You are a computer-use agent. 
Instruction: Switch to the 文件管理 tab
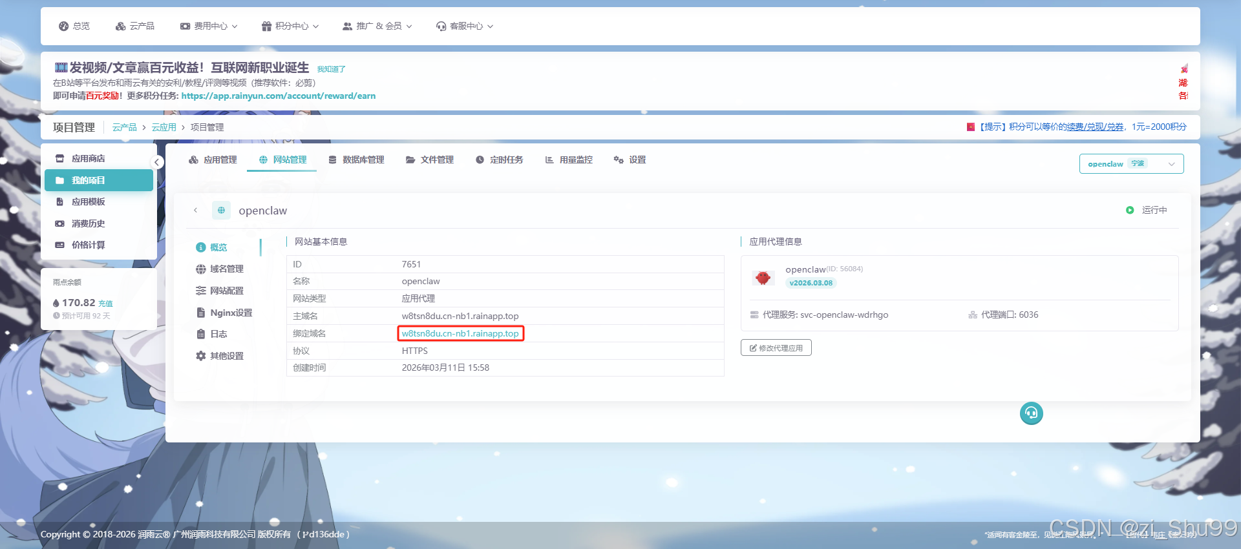click(430, 160)
